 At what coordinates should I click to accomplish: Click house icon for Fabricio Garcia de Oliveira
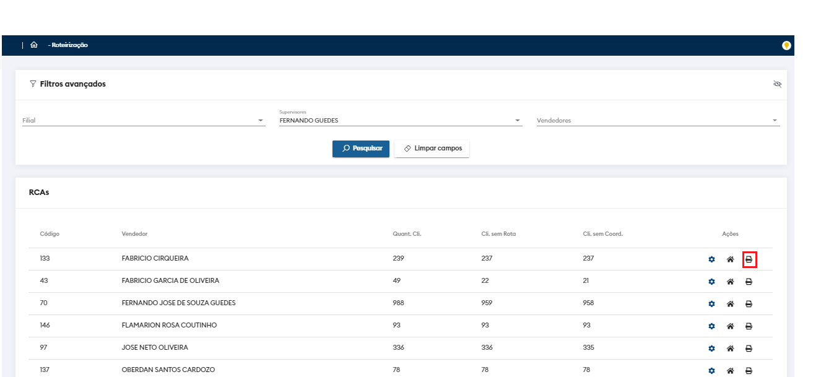pos(730,282)
